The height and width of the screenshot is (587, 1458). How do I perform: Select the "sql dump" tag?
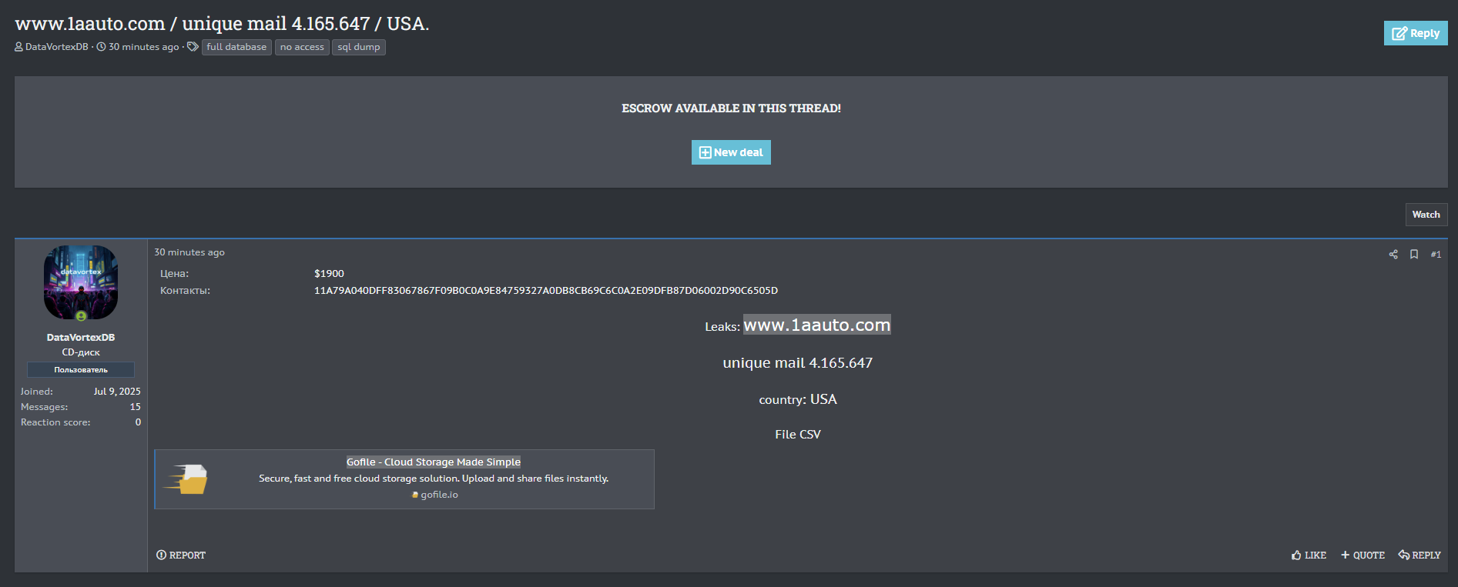(x=359, y=47)
